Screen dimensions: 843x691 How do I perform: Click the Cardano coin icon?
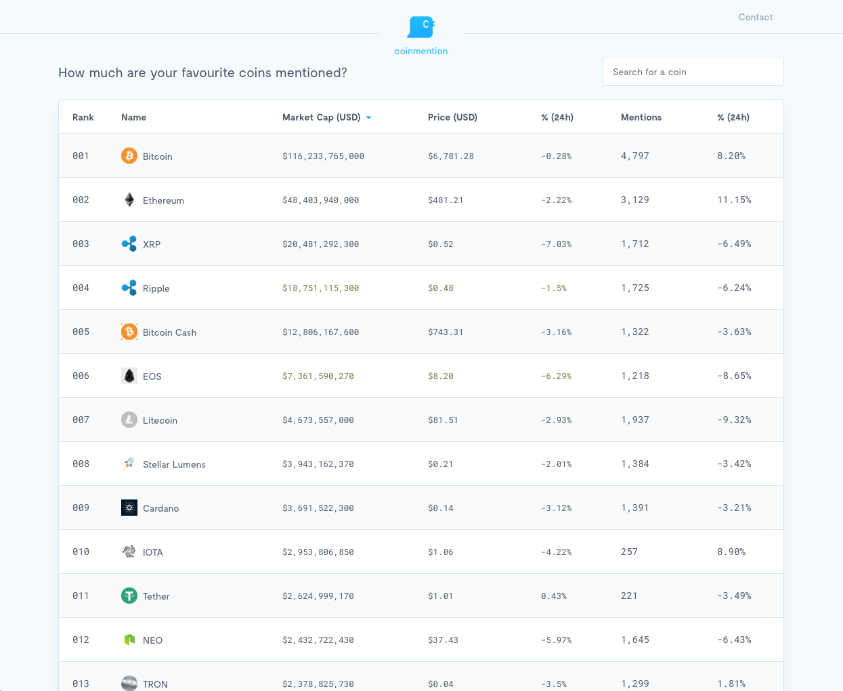pyautogui.click(x=129, y=507)
